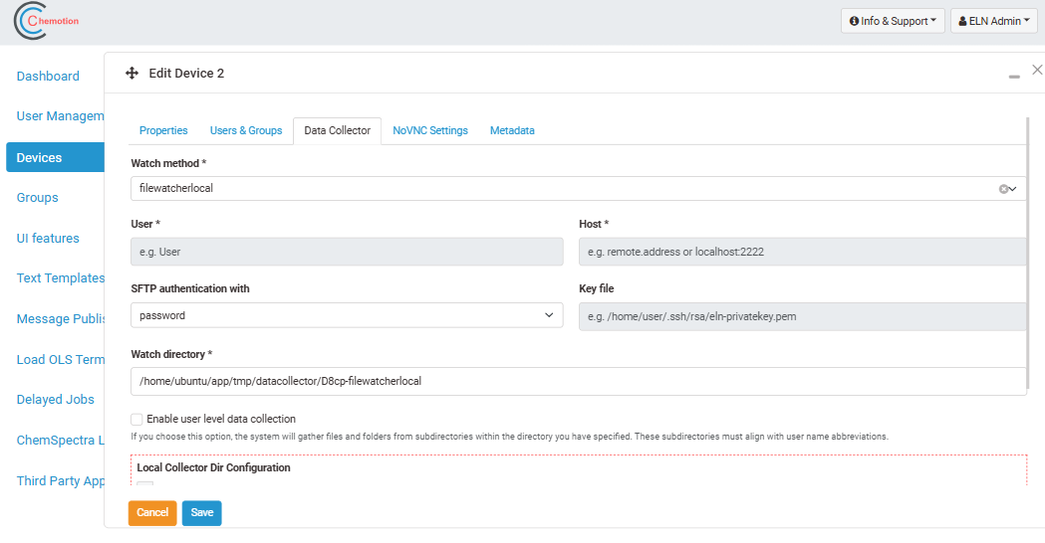Go to Dashboard in the sidebar
The image size is (1045, 543).
(48, 77)
